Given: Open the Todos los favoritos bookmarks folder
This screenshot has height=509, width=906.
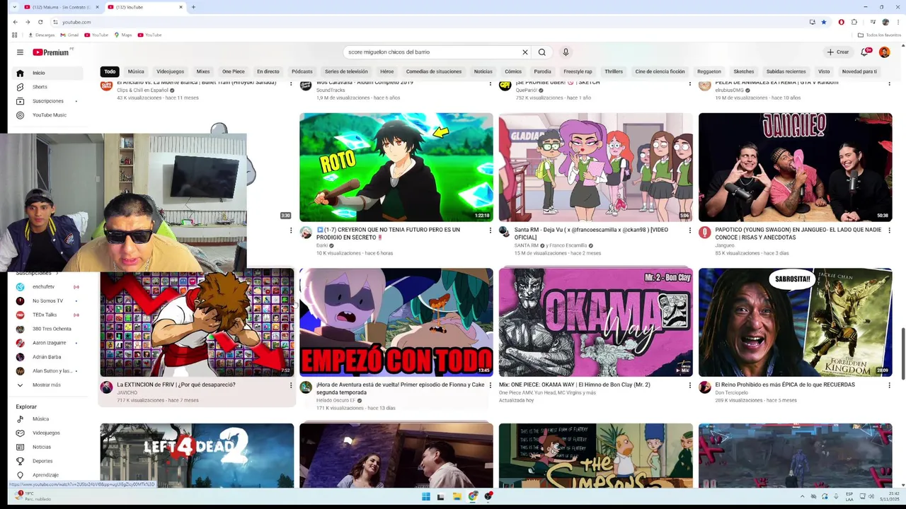Looking at the screenshot, I should pyautogui.click(x=880, y=35).
